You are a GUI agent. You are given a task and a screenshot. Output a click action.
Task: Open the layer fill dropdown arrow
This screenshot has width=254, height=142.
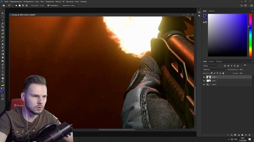(x=244, y=73)
